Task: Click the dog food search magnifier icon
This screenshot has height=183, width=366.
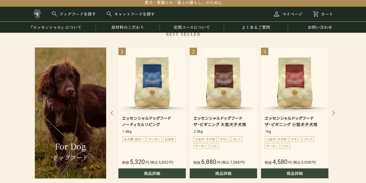Action: [x=54, y=14]
